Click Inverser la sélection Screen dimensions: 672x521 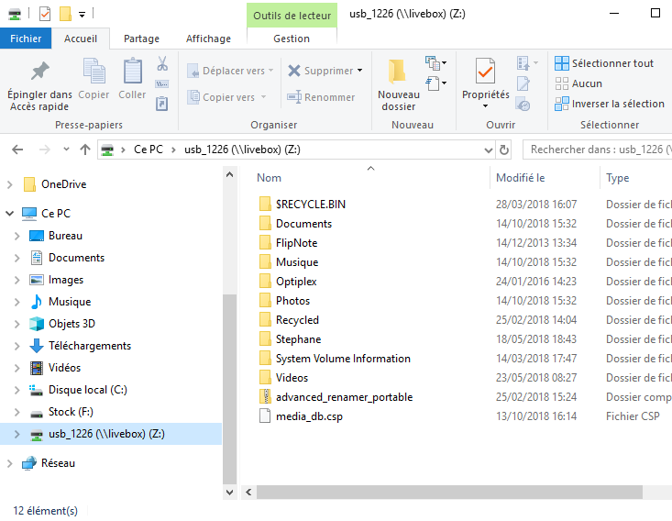coord(610,104)
